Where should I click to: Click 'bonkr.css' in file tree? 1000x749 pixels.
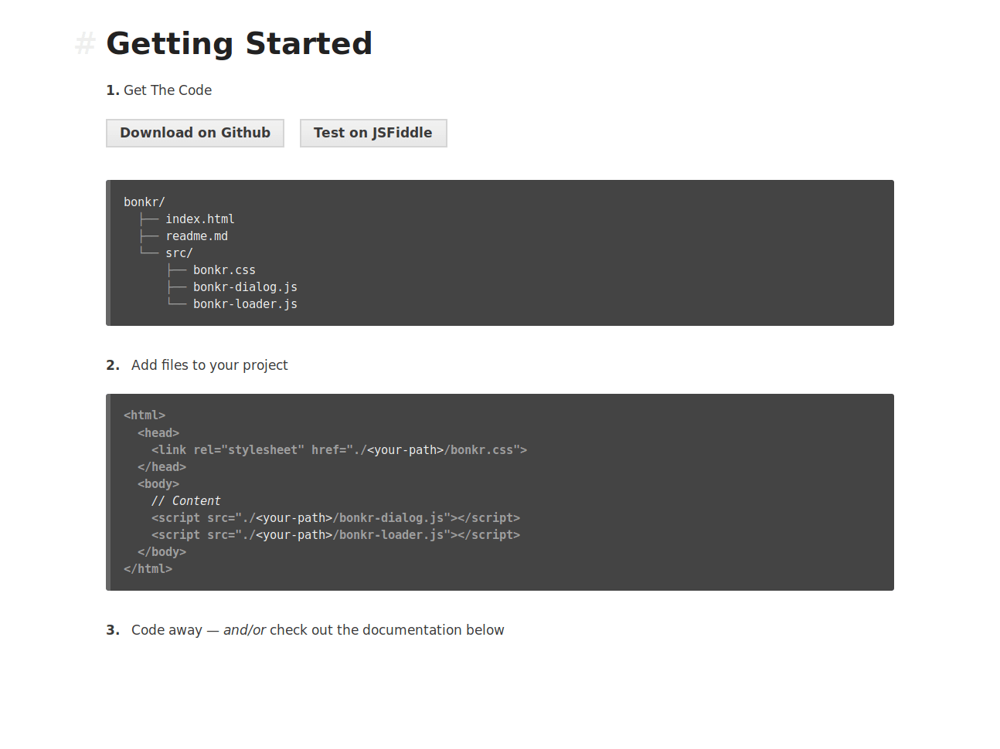pos(224,270)
